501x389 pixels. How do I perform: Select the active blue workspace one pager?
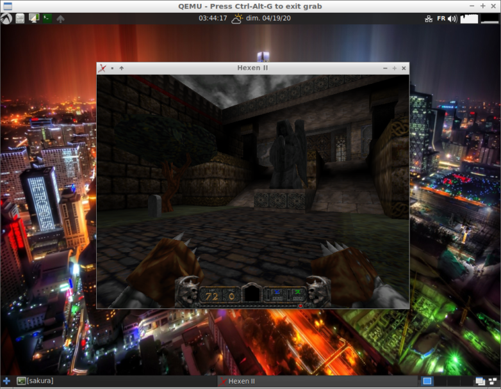coord(427,381)
